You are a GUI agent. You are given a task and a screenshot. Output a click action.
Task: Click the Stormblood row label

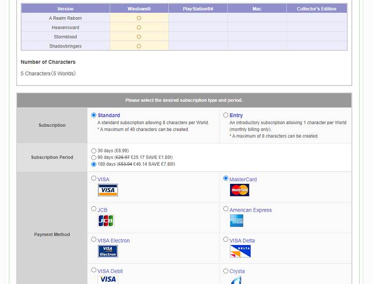[66, 37]
